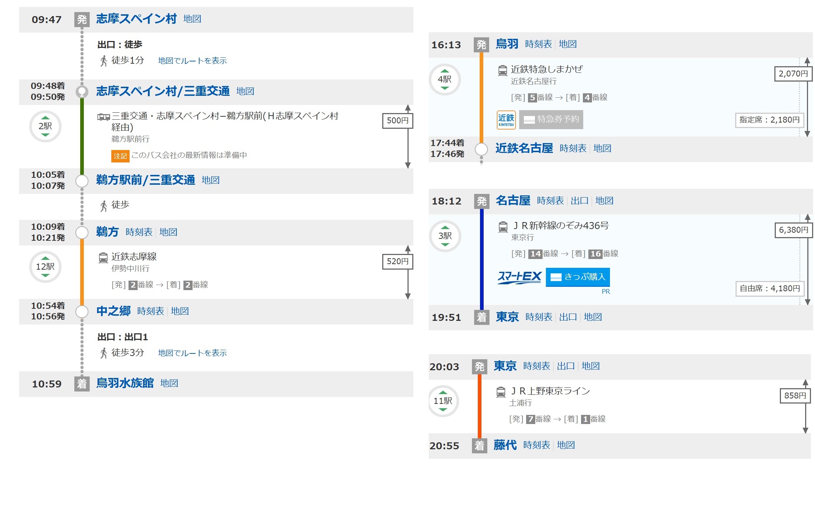View 時刻表 for 鳥羽 station
This screenshot has width=815, height=525.
point(538,44)
